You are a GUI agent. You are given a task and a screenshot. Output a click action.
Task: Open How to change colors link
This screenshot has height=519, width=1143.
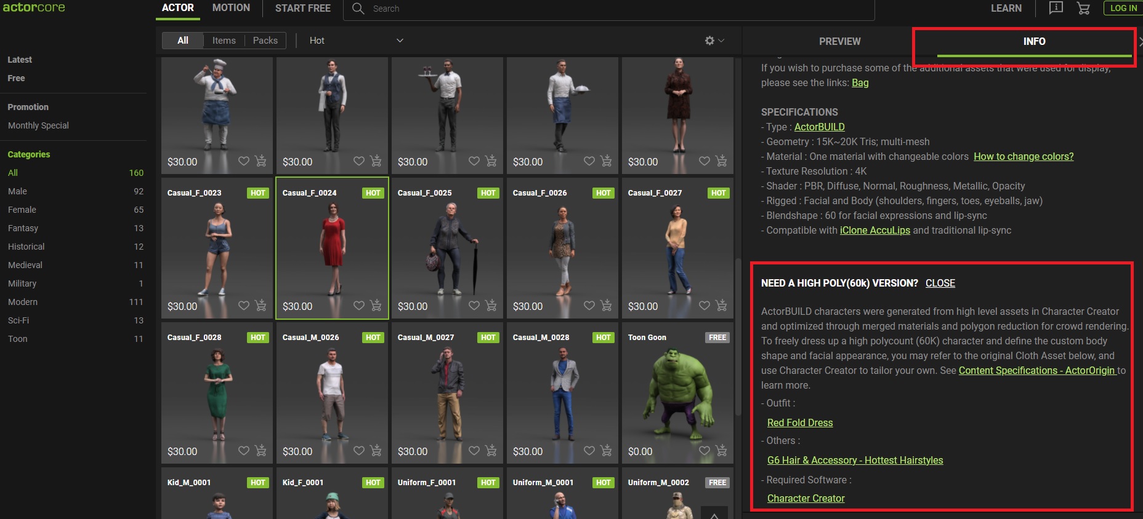point(1024,157)
